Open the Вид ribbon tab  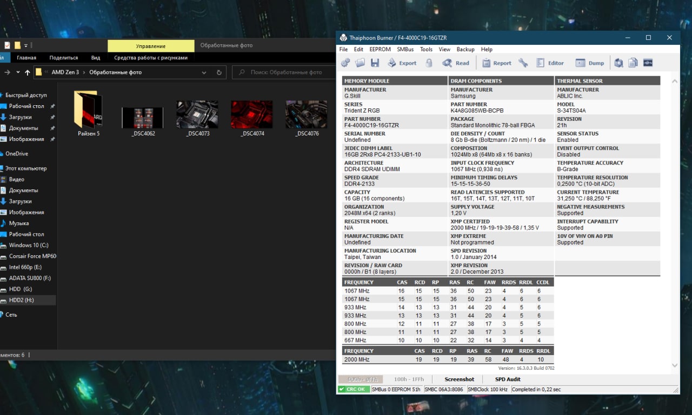(x=96, y=58)
